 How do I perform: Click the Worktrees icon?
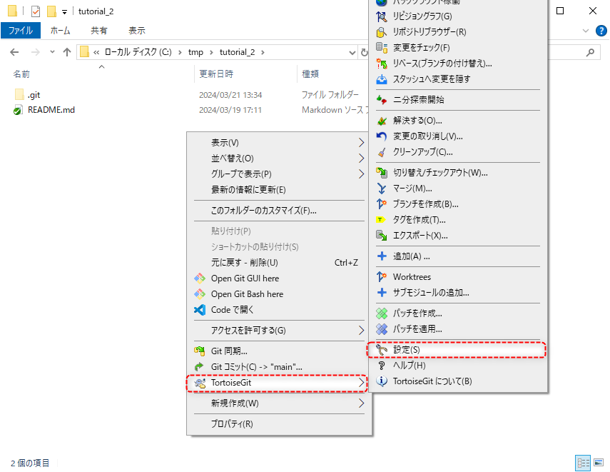point(382,277)
